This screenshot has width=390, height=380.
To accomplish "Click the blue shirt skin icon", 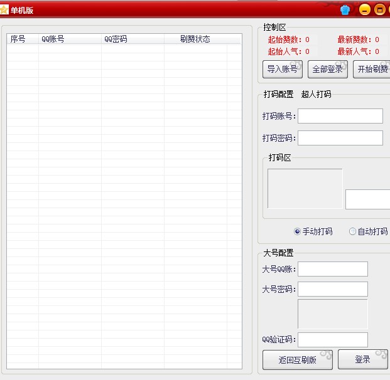I will (345, 10).
